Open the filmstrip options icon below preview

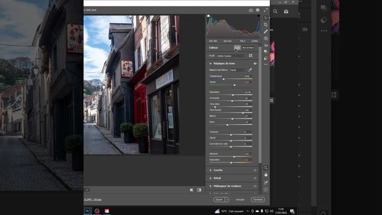click(87, 190)
